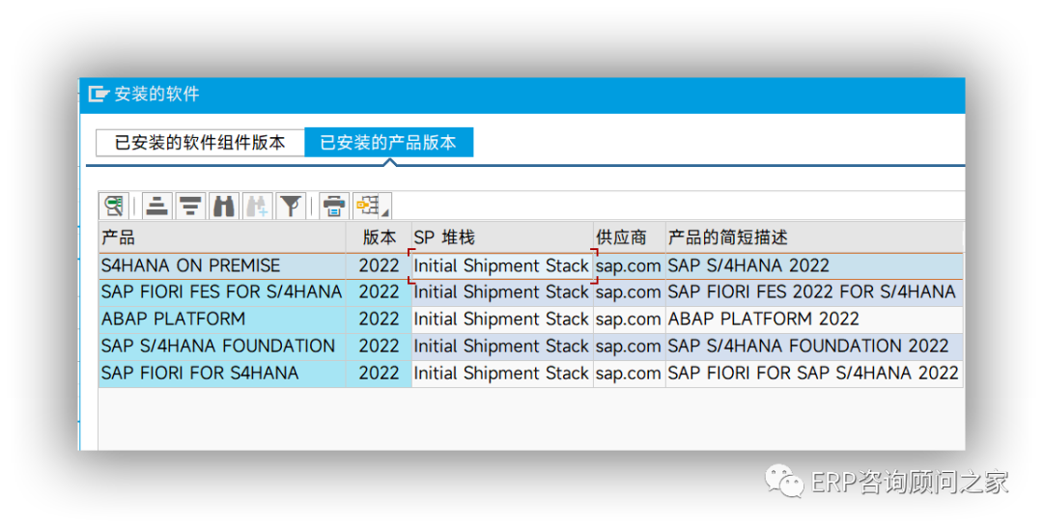The image size is (1043, 528).
Task: Select the 已安装的产品版本 tab
Action: (x=388, y=142)
